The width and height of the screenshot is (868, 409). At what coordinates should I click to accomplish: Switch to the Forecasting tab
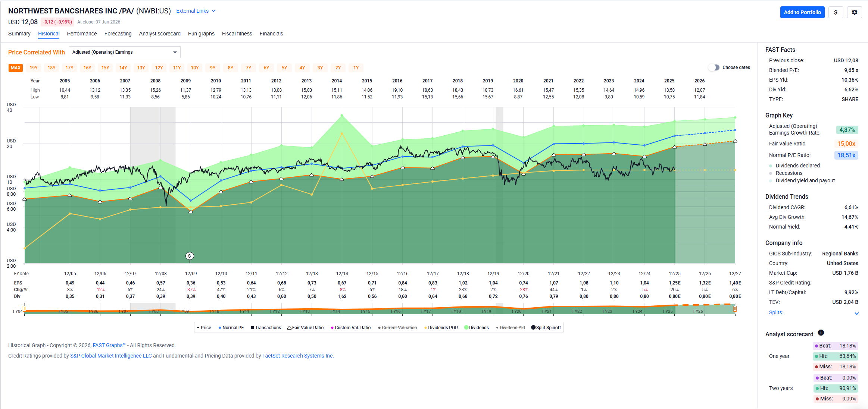(x=118, y=34)
